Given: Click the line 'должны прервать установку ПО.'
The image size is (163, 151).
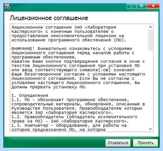Looking at the screenshot, I should 49,87.
